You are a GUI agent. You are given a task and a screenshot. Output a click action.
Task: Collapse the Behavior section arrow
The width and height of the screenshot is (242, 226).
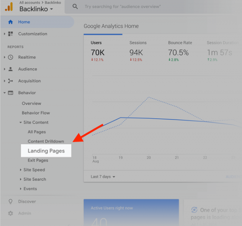pos(5,93)
